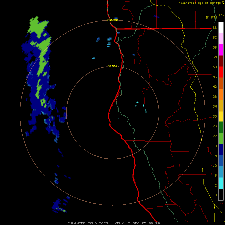Click the '14' legend value
The image size is (225, 225).
(x=215, y=156)
